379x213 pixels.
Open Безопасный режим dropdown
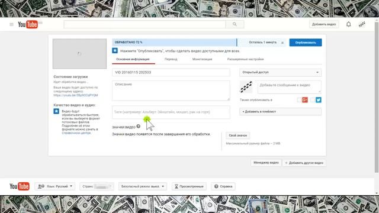143,186
